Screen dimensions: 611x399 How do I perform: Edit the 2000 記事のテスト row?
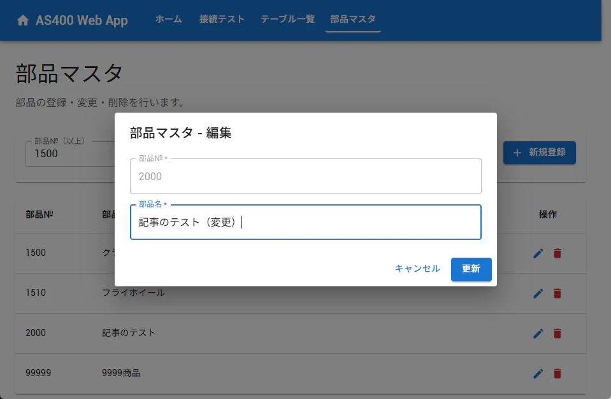[x=538, y=333]
